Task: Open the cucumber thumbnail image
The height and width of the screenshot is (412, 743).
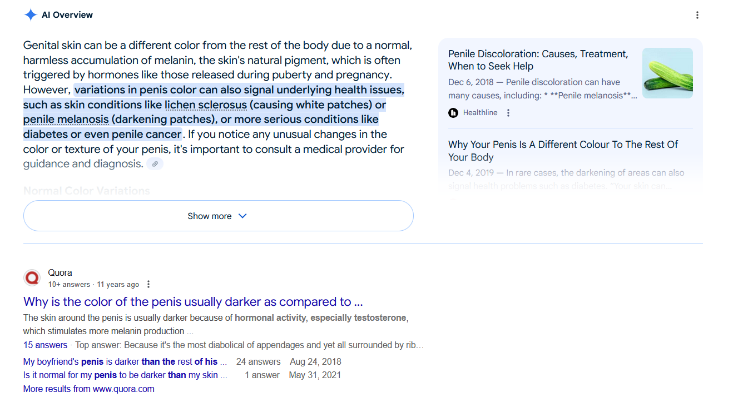Action: click(667, 73)
